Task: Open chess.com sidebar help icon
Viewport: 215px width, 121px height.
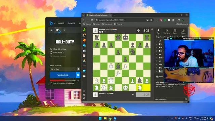Action: 84,98
